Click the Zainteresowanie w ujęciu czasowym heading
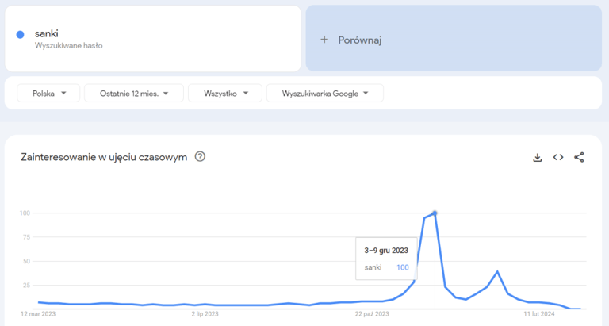The image size is (609, 326). point(104,157)
